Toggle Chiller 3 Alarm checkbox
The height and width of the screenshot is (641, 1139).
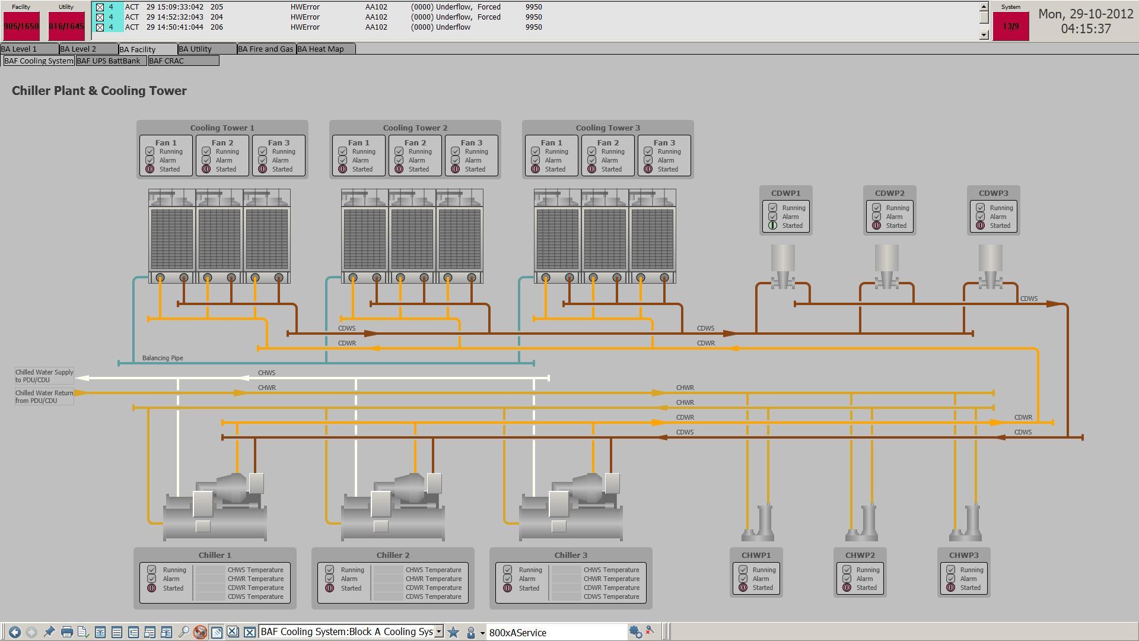507,579
